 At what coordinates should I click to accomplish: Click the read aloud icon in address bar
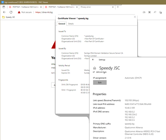click(155, 12)
